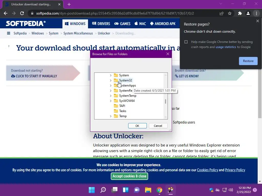Image resolution: width=262 pixels, height=196 pixels.
Task: Open the volume control in system tray
Action: 231,190
